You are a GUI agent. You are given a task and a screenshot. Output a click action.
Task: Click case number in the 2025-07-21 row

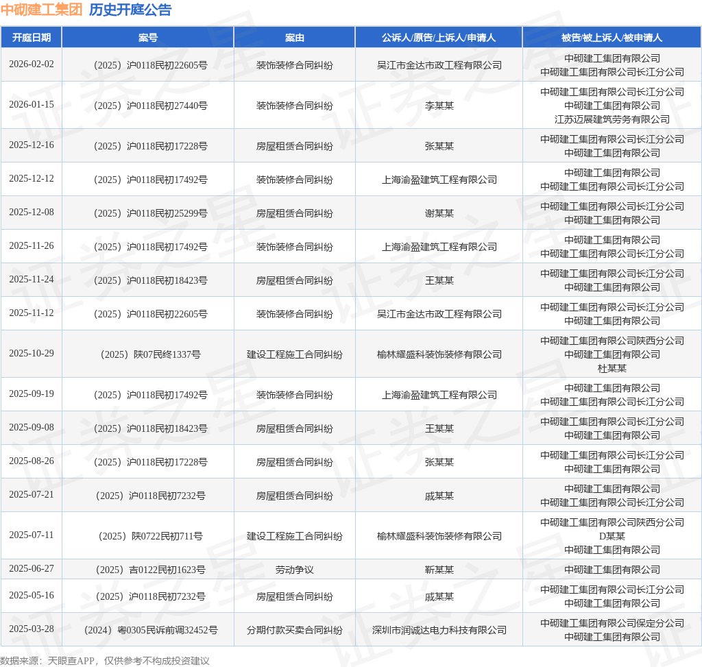tap(150, 496)
